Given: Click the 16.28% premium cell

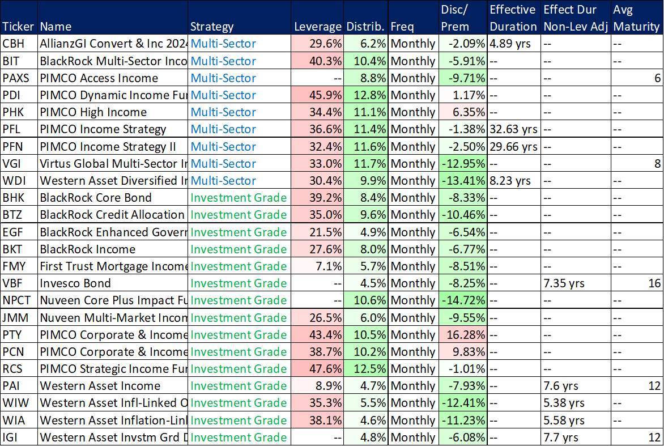Looking at the screenshot, I should [462, 334].
